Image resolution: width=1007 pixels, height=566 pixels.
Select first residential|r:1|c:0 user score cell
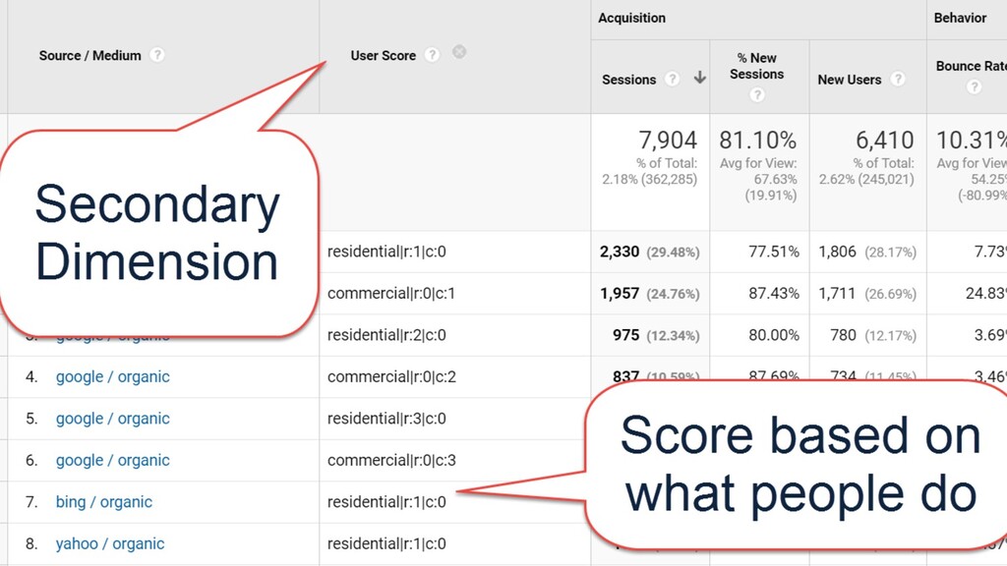386,252
